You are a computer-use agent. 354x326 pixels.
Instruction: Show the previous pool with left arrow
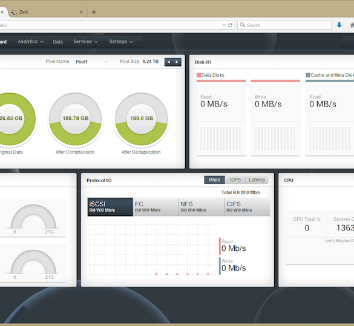click(169, 62)
